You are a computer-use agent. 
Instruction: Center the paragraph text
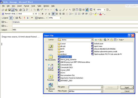point(57,14)
